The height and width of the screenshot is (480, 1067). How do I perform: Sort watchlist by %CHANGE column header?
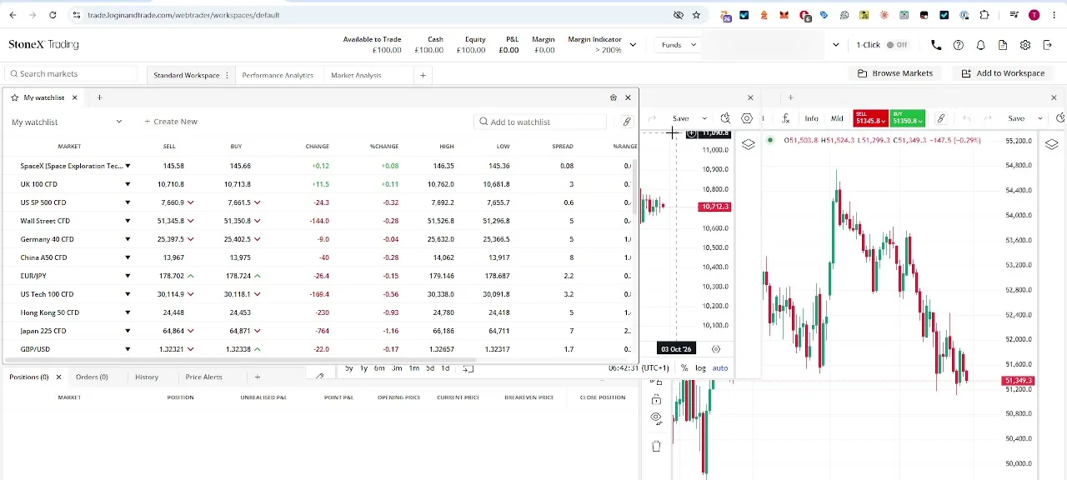coord(384,147)
